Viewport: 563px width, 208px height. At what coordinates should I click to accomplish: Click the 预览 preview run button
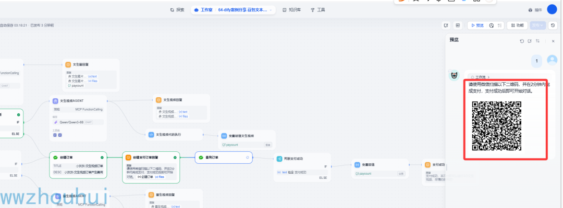point(478,25)
